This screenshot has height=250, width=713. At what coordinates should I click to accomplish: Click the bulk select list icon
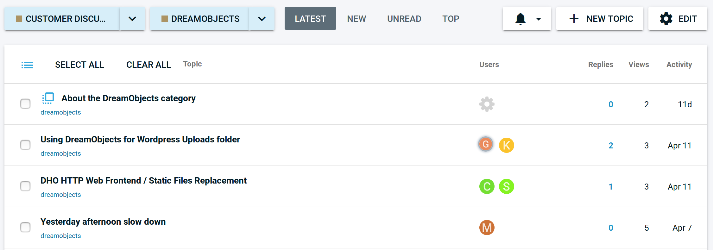point(27,65)
